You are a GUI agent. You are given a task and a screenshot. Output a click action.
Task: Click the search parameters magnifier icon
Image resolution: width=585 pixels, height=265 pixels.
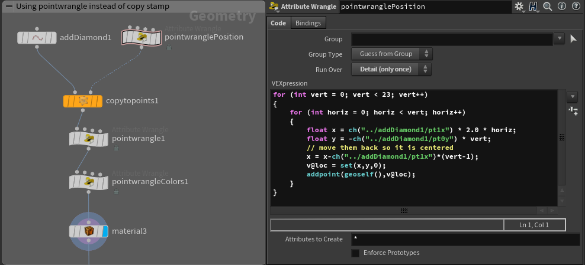point(548,7)
